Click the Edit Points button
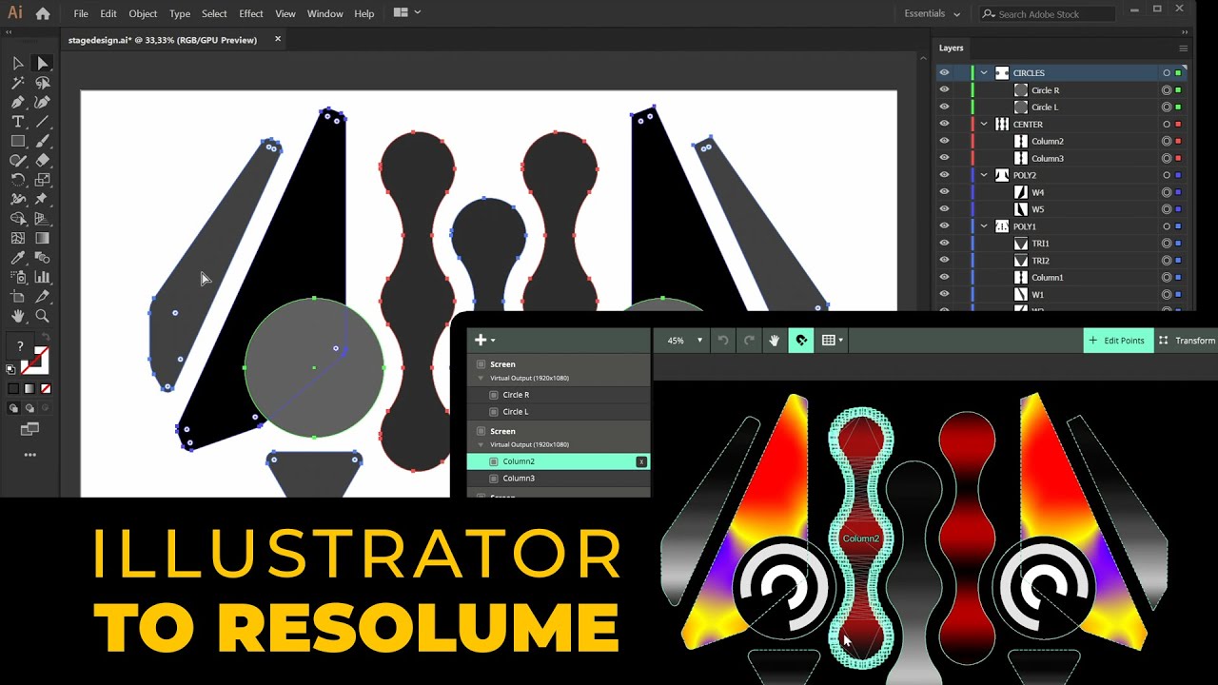This screenshot has width=1218, height=685. (1118, 341)
